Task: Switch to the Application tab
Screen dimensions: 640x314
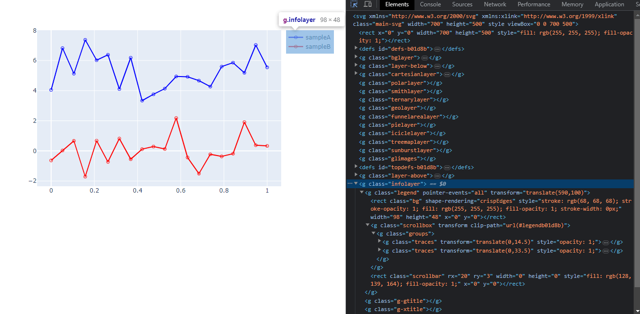Action: tap(609, 4)
